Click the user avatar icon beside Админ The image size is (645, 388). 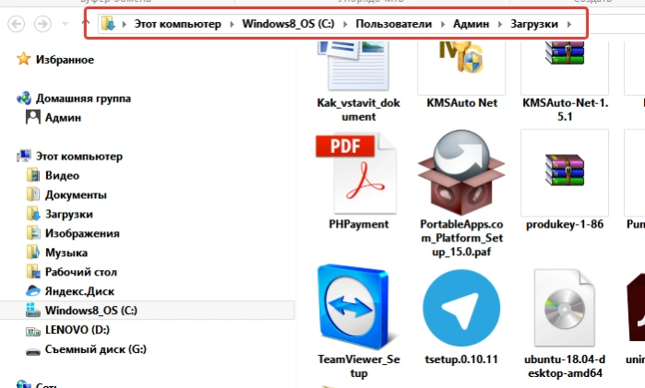coord(33,117)
